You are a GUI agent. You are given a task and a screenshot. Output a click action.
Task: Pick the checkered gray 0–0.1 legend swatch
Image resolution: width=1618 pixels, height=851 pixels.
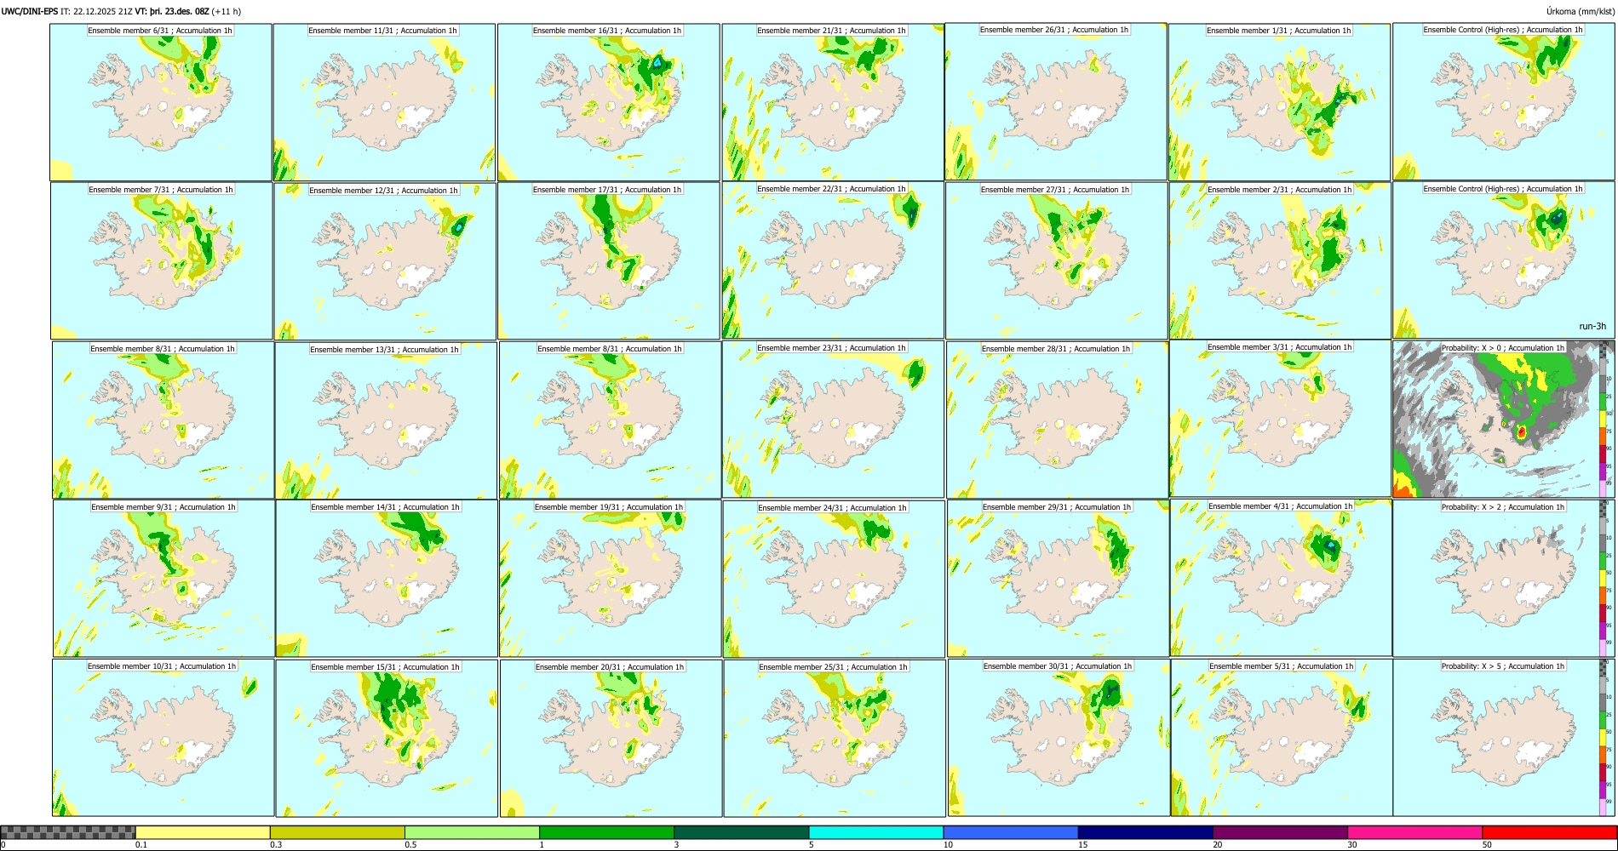(x=68, y=832)
